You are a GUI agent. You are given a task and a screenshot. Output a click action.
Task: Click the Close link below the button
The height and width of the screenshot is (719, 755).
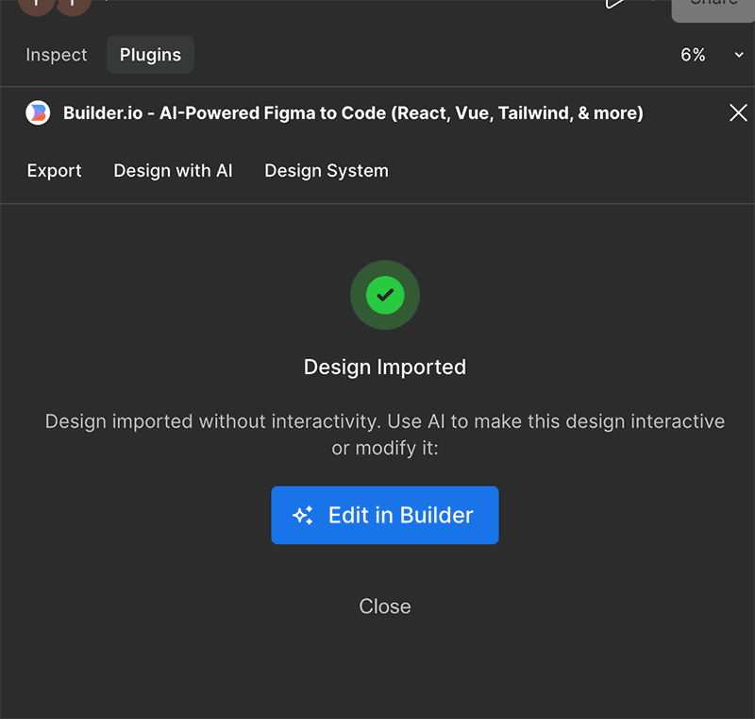pyautogui.click(x=385, y=607)
